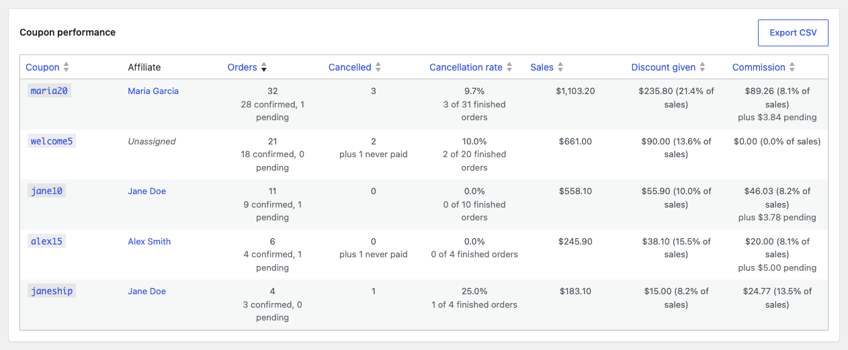
Task: Open the welcome5 coupon
Action: coord(52,141)
